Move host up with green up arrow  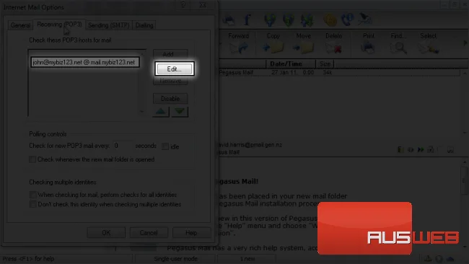[x=161, y=112]
